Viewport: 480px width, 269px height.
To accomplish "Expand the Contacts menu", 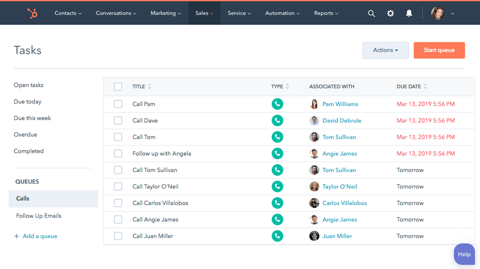I will tap(68, 13).
